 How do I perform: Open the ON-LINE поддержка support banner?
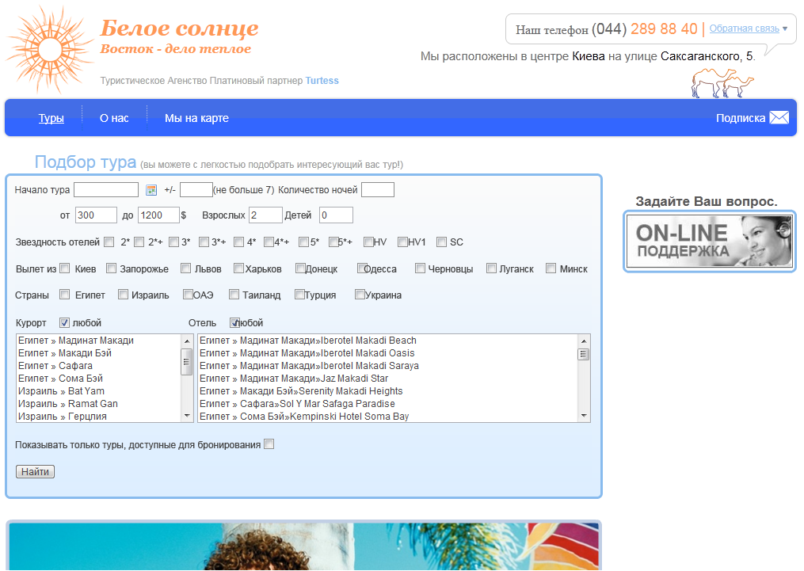coord(710,241)
